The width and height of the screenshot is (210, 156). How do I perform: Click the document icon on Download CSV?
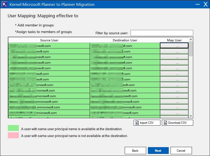click(165, 123)
